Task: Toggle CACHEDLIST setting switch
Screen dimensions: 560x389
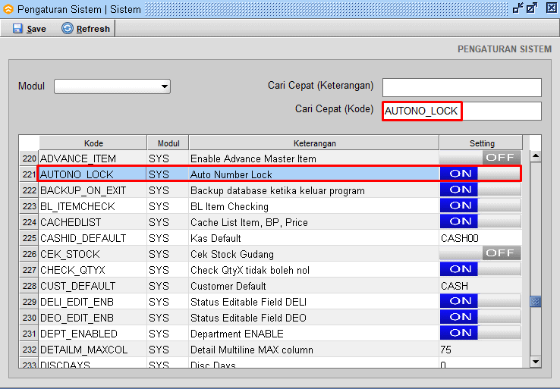Action: [480, 221]
